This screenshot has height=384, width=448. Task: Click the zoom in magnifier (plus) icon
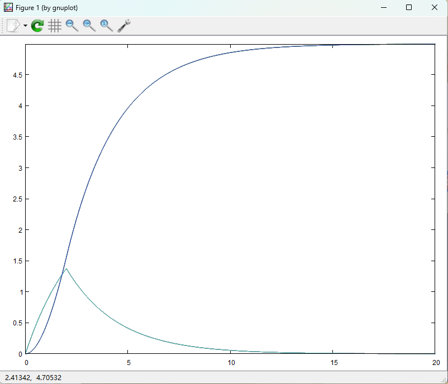[x=89, y=26]
